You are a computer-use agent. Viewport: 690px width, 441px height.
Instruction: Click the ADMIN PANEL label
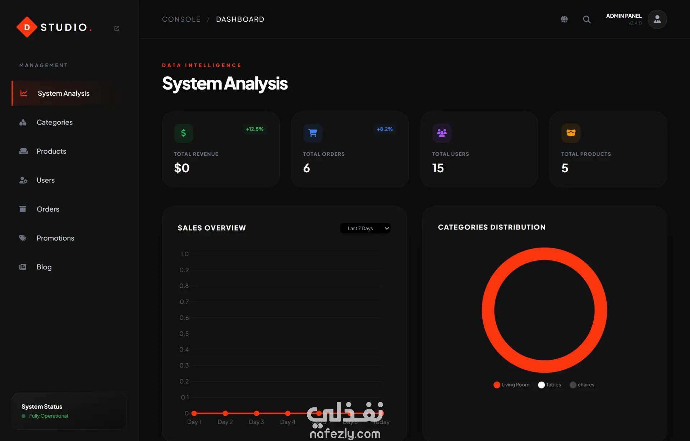pyautogui.click(x=624, y=16)
